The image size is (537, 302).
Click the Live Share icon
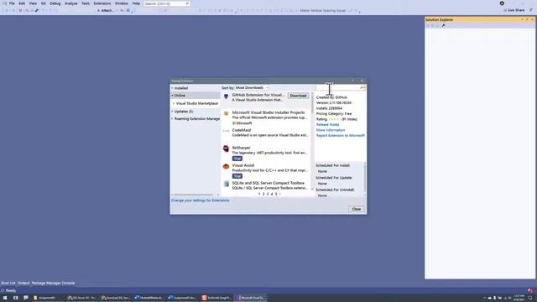point(505,10)
